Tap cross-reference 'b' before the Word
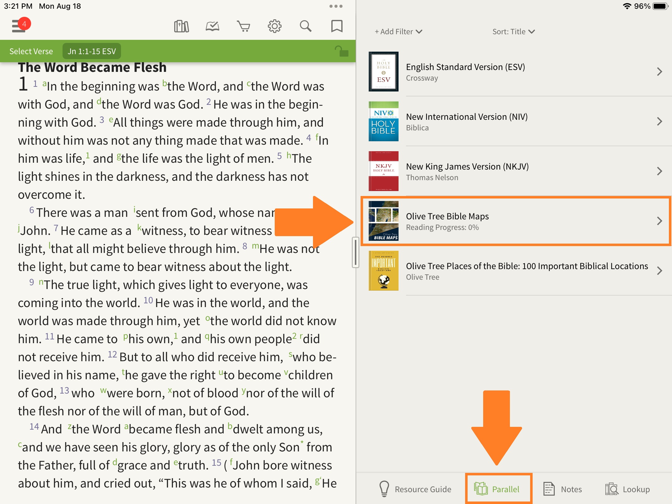672x504 pixels. 165,83
